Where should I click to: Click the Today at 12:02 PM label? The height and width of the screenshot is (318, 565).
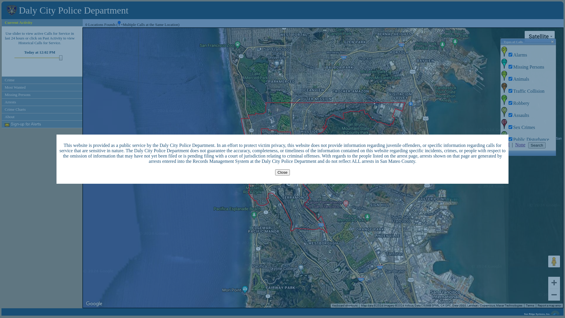tap(40, 52)
